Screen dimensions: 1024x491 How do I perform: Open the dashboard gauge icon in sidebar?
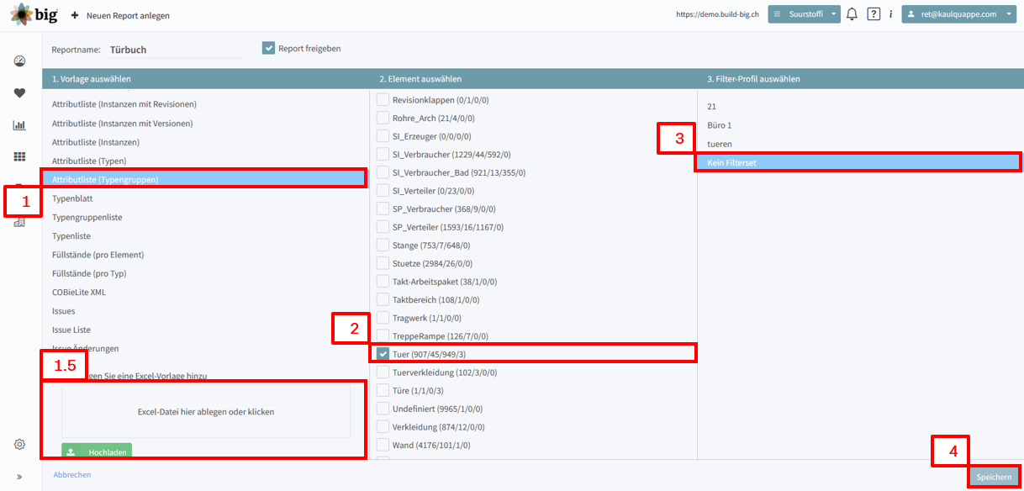(x=19, y=61)
